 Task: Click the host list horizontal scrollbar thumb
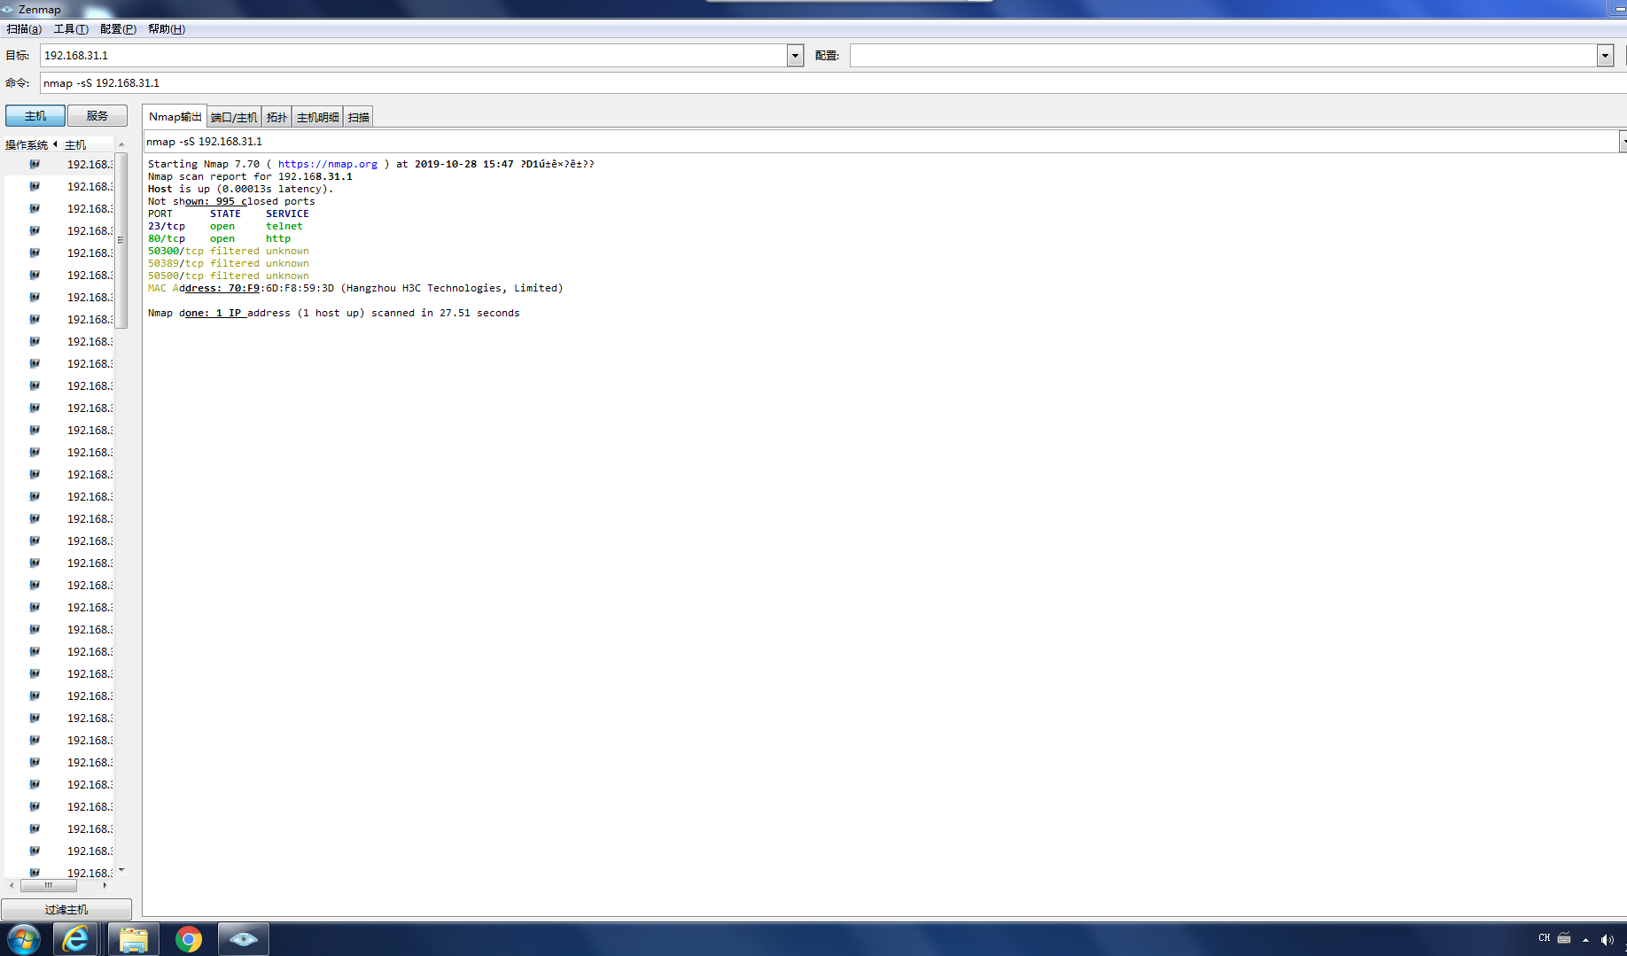(x=49, y=885)
